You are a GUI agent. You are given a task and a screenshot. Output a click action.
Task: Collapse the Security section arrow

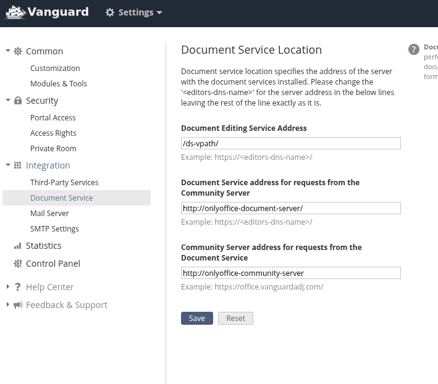point(8,101)
